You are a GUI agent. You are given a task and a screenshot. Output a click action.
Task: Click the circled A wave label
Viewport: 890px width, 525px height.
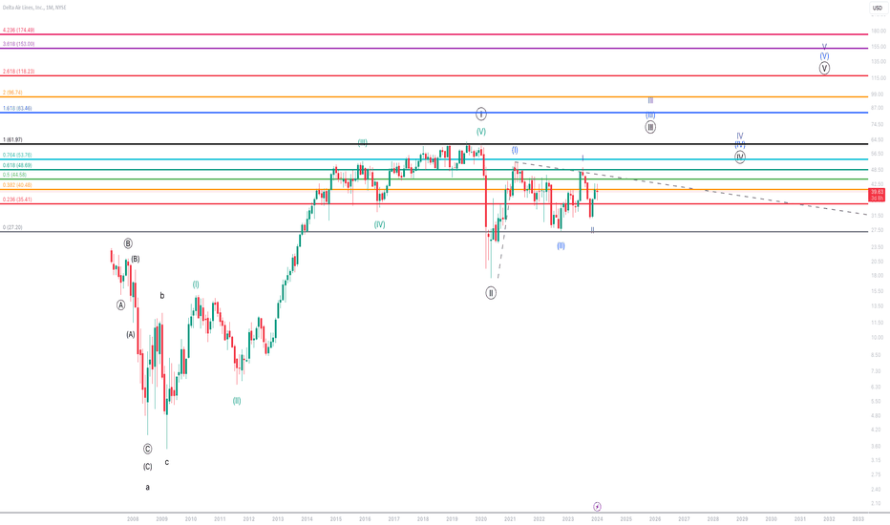click(121, 304)
